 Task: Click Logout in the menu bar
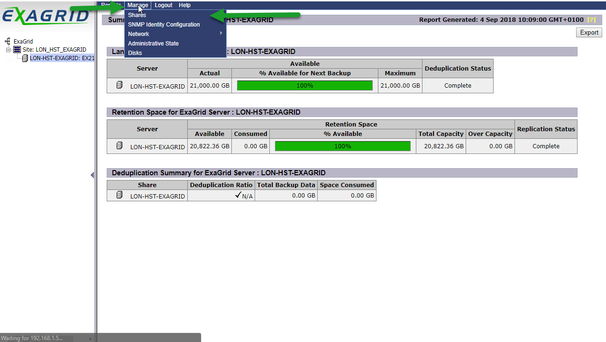(x=164, y=5)
